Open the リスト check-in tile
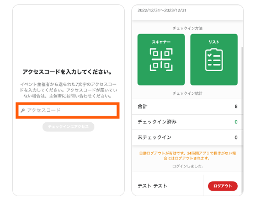The image size is (261, 205). pos(214,60)
